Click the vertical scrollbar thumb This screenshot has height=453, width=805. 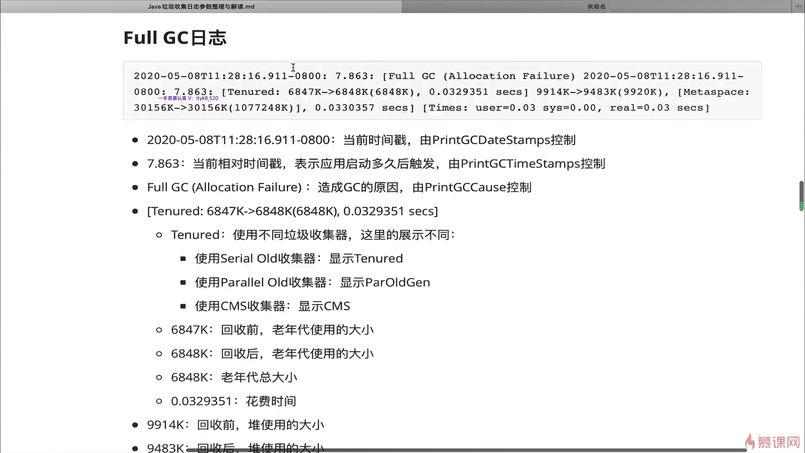click(801, 195)
